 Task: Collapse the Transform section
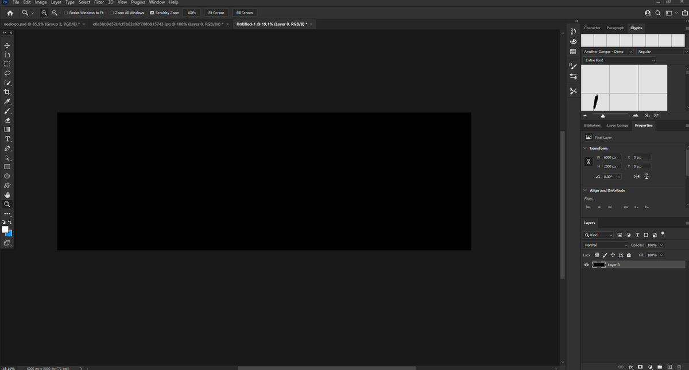[585, 148]
